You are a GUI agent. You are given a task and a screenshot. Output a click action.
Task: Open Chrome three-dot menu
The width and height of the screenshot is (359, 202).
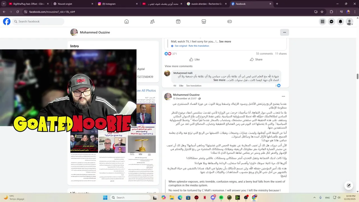pyautogui.click(x=355, y=12)
